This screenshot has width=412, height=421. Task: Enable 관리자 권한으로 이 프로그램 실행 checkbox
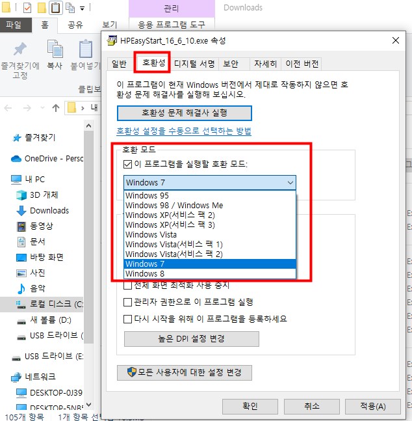(127, 303)
